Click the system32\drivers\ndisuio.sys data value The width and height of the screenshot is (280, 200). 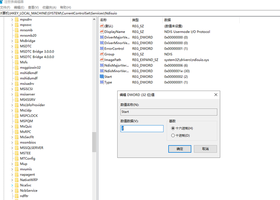coord(186,60)
